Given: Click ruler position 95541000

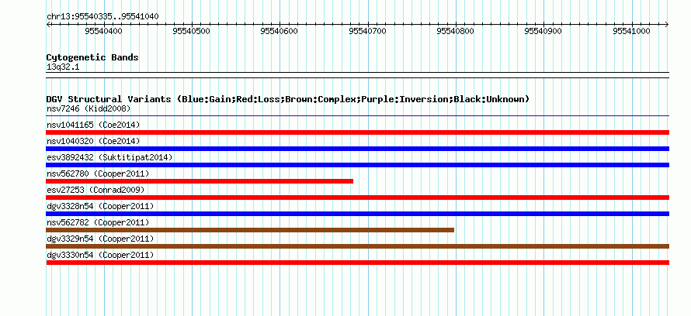Looking at the screenshot, I should (x=631, y=31).
